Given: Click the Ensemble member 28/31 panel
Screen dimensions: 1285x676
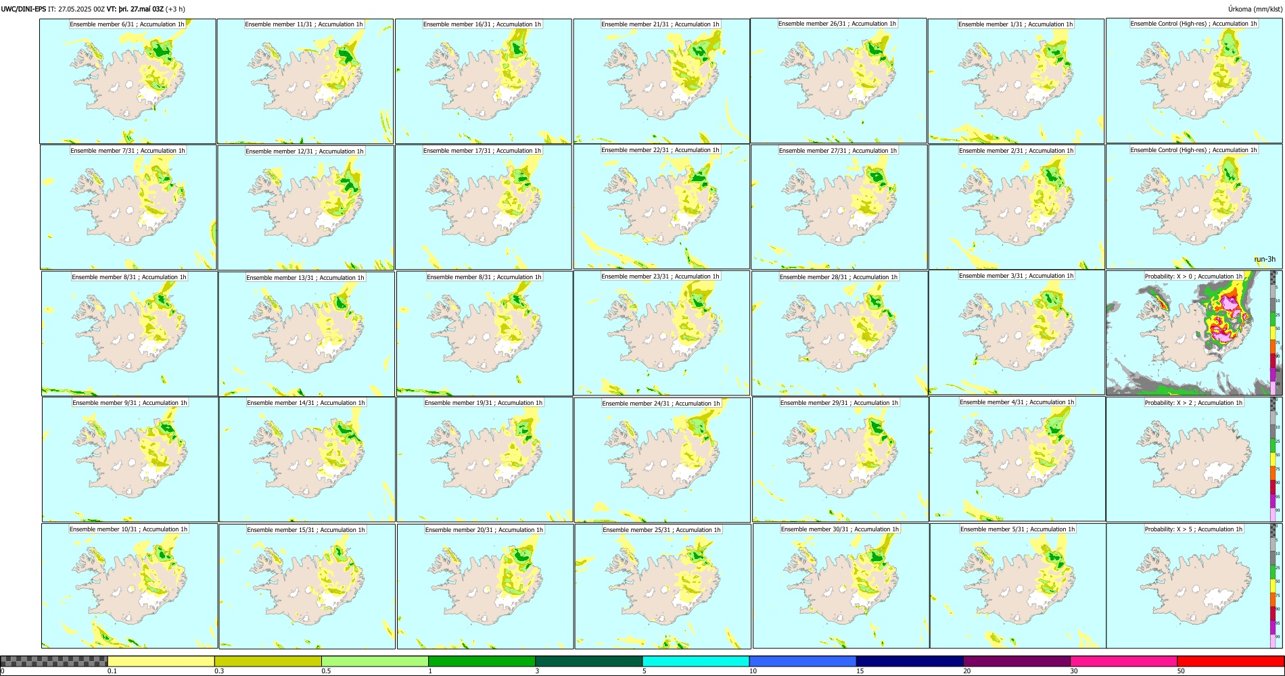Looking at the screenshot, I should pos(839,333).
